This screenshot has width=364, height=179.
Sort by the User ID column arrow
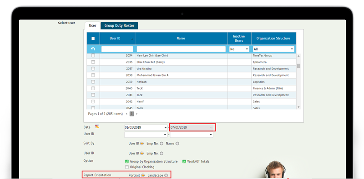pos(132,39)
